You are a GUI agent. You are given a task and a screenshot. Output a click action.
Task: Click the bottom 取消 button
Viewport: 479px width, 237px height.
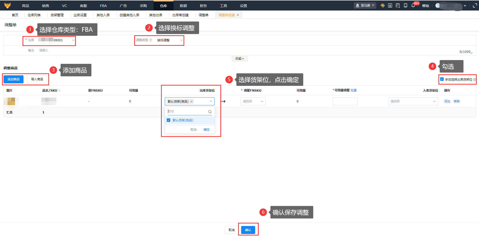pyautogui.click(x=232, y=230)
